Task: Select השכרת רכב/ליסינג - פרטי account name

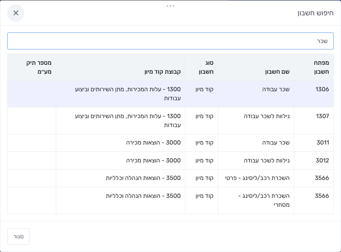Action: point(257,178)
